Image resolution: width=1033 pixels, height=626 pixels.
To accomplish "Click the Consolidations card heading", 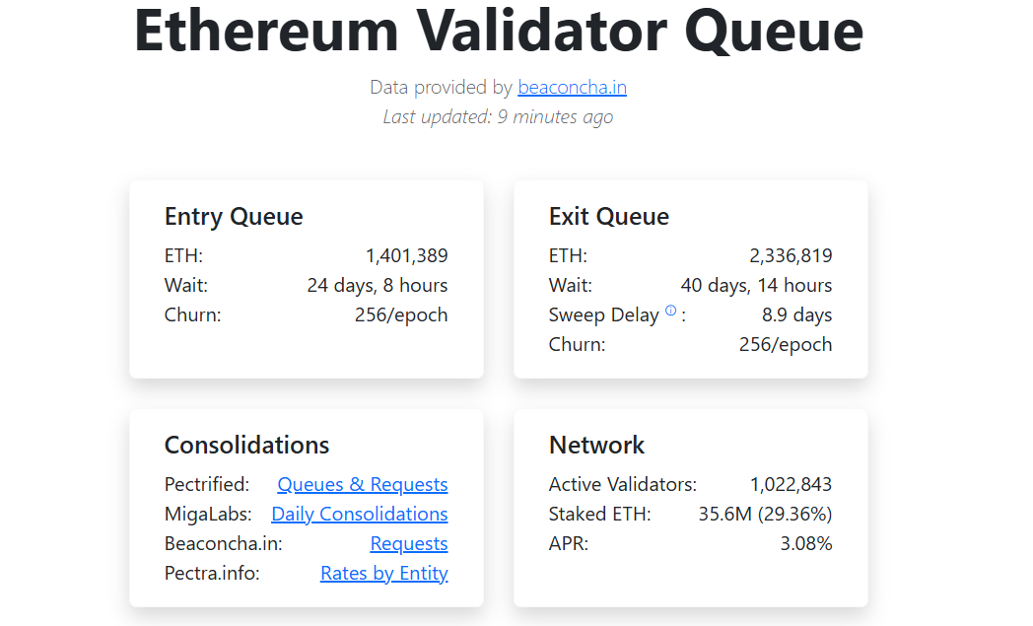I will tap(246, 446).
